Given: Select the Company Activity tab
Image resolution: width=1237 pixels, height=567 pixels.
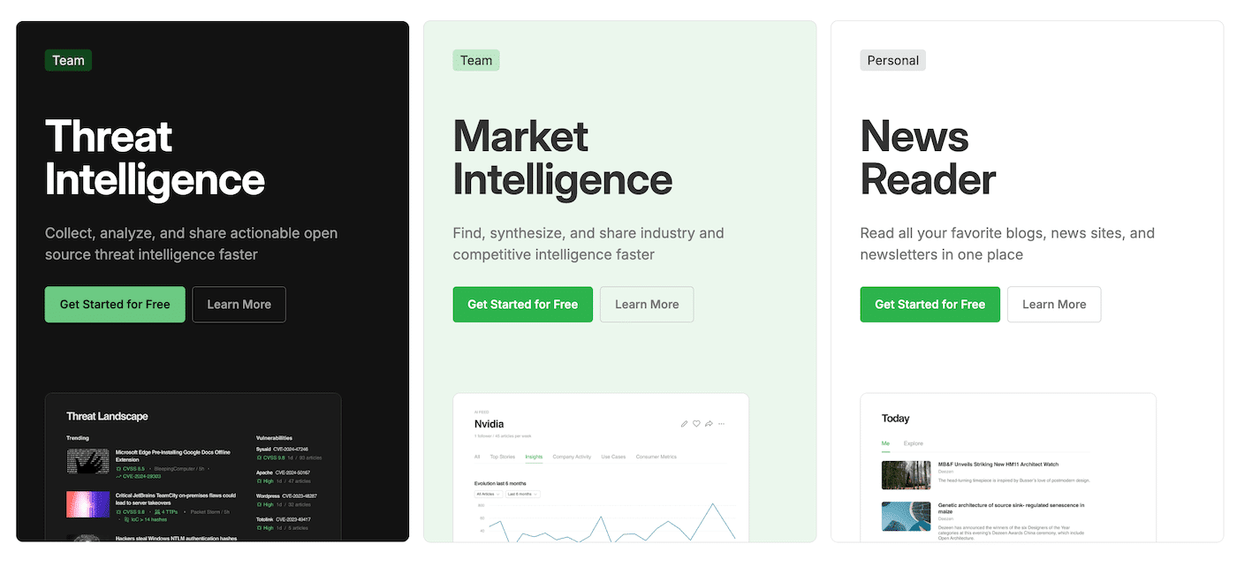Looking at the screenshot, I should (572, 457).
